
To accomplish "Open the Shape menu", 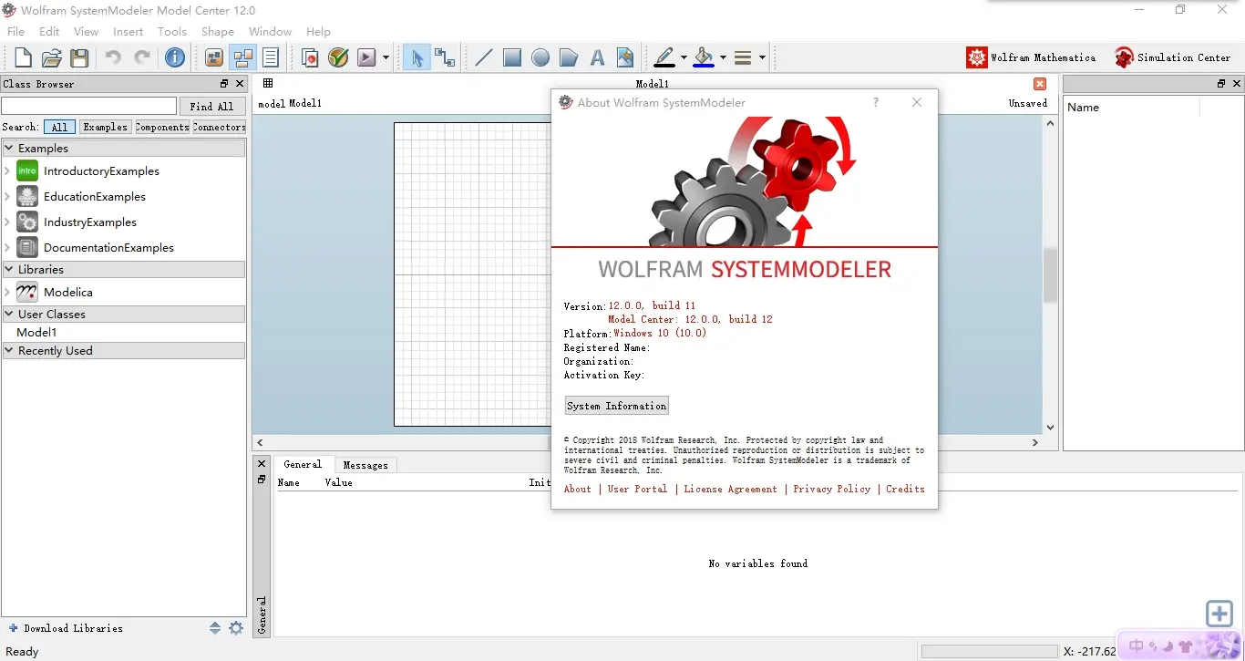I will 218,31.
